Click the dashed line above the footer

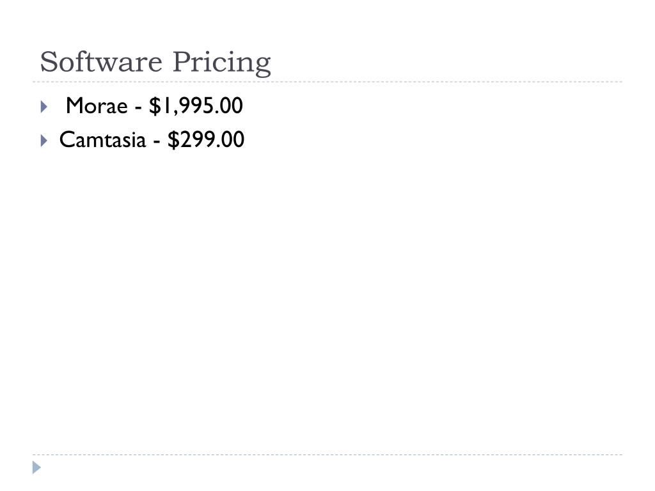tap(327, 455)
